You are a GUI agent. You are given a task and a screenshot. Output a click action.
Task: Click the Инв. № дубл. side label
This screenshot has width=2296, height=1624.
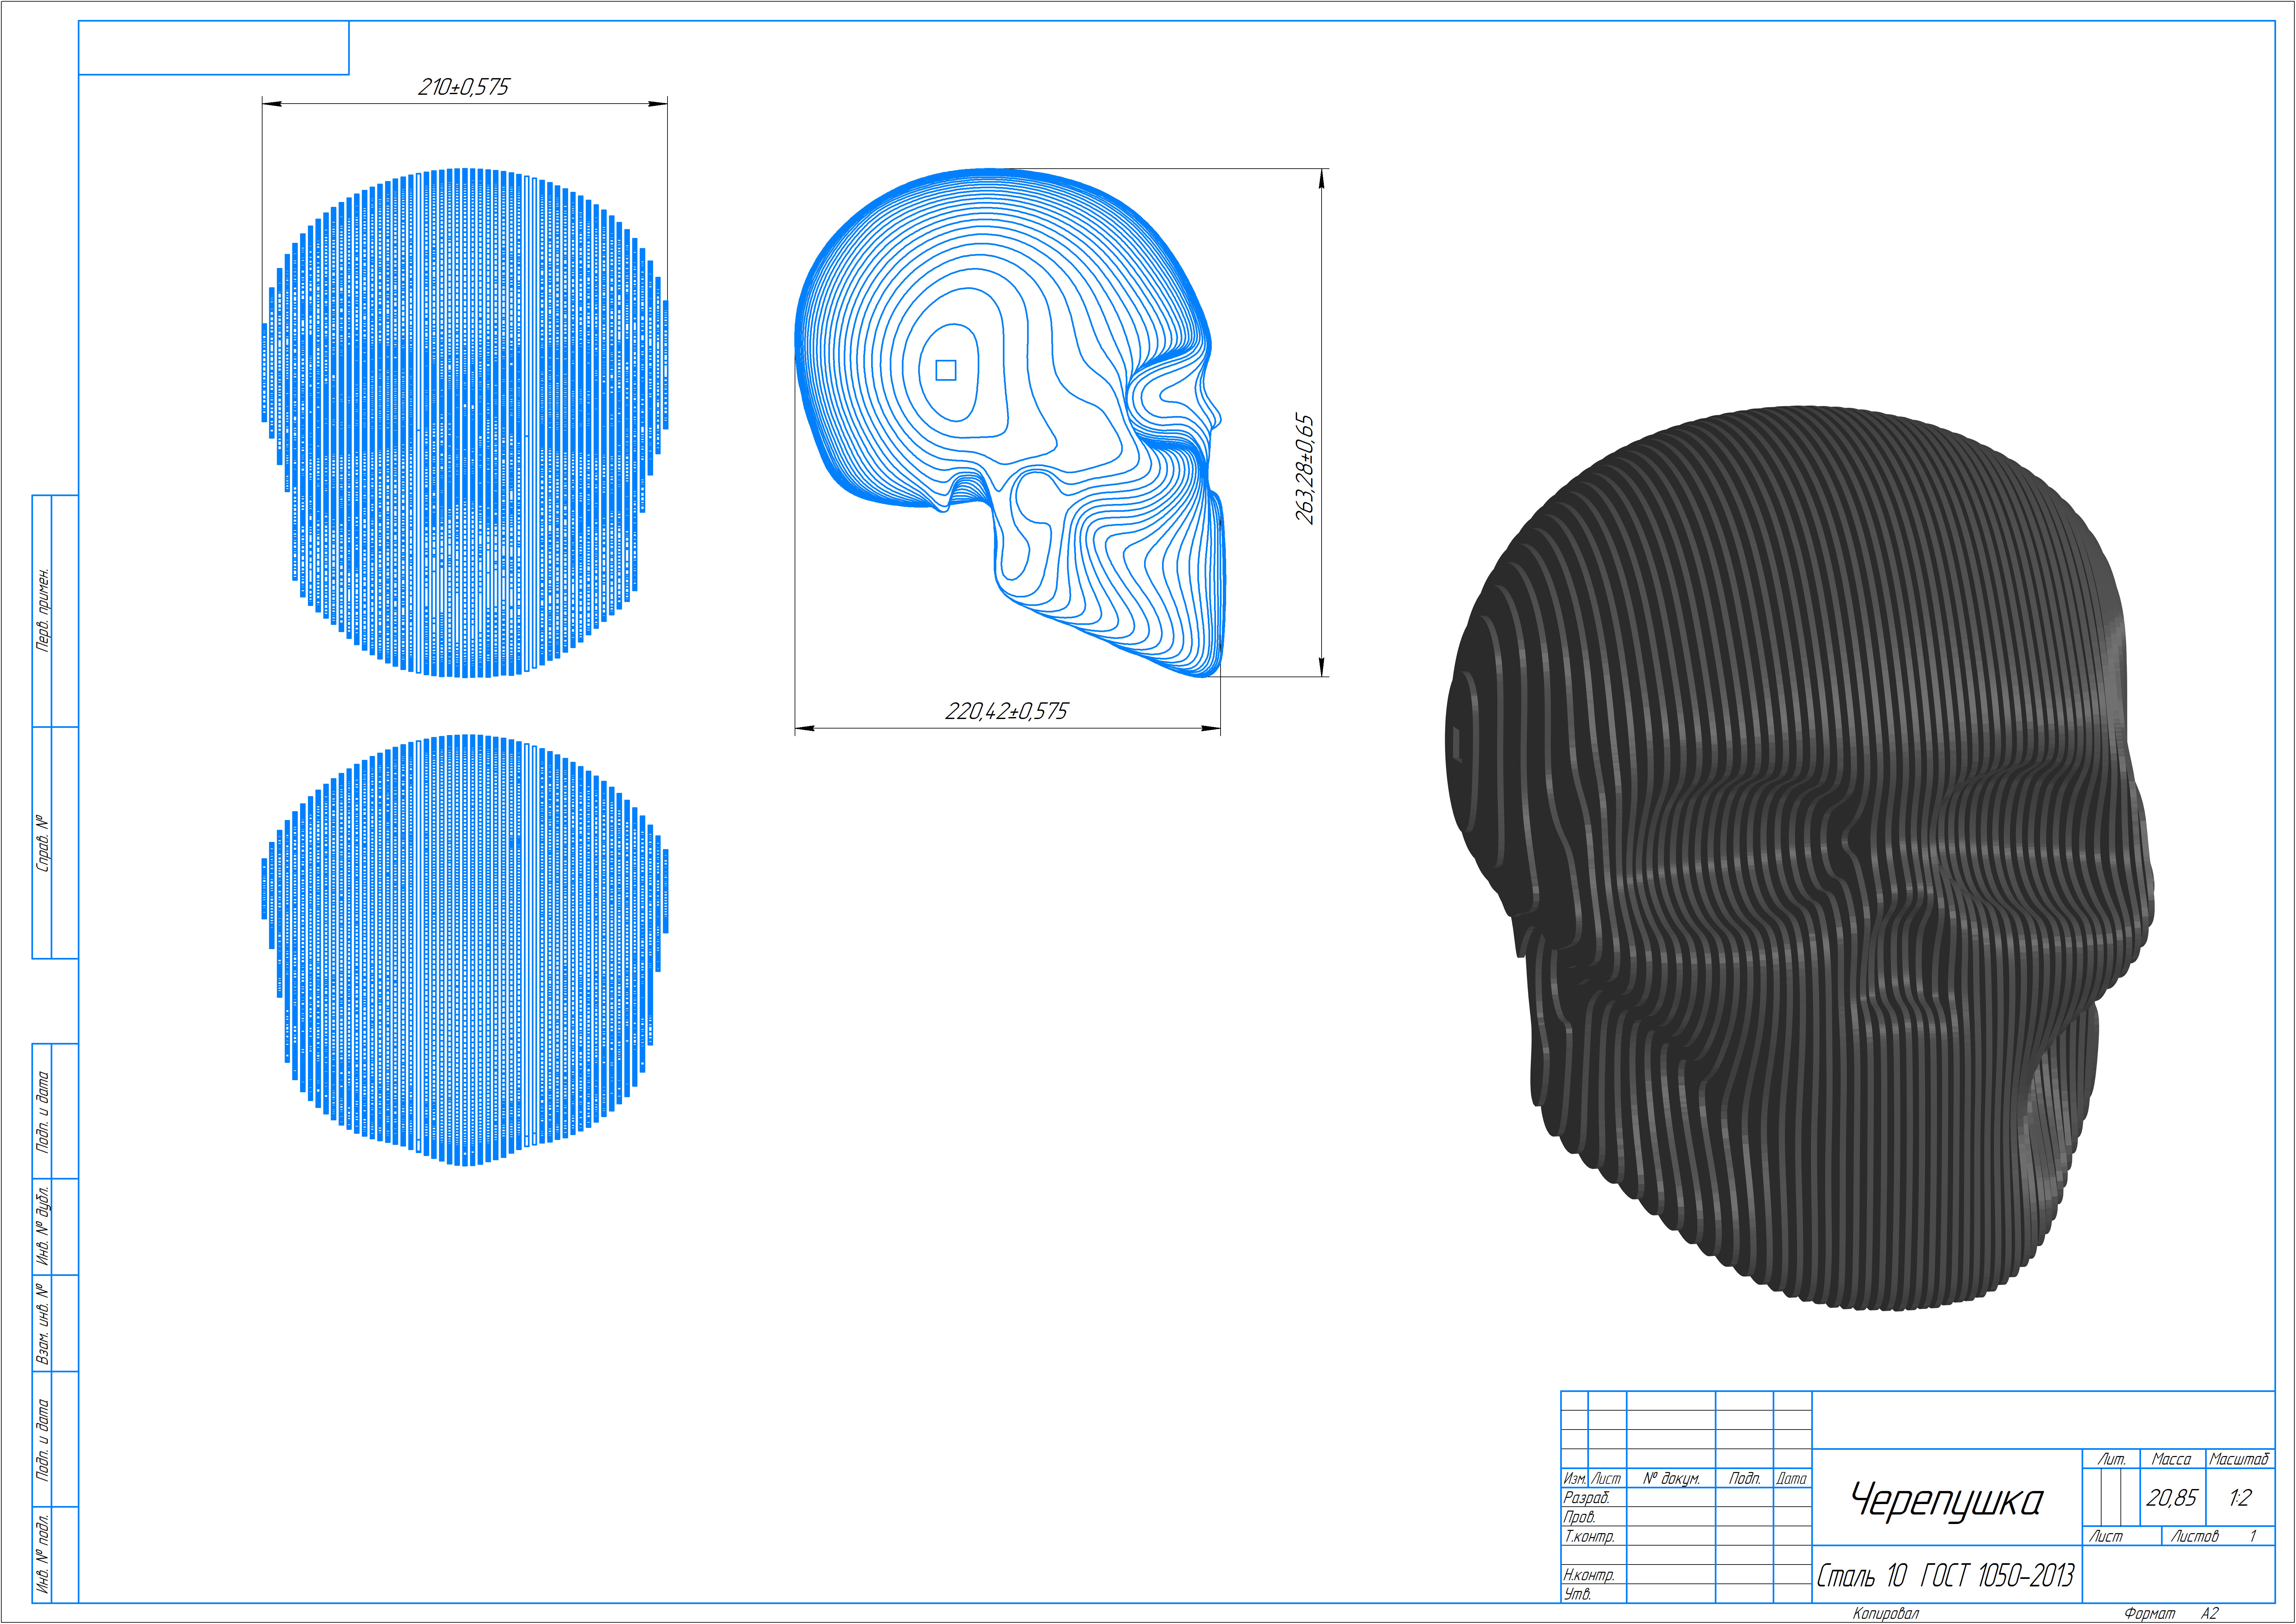(x=43, y=1226)
